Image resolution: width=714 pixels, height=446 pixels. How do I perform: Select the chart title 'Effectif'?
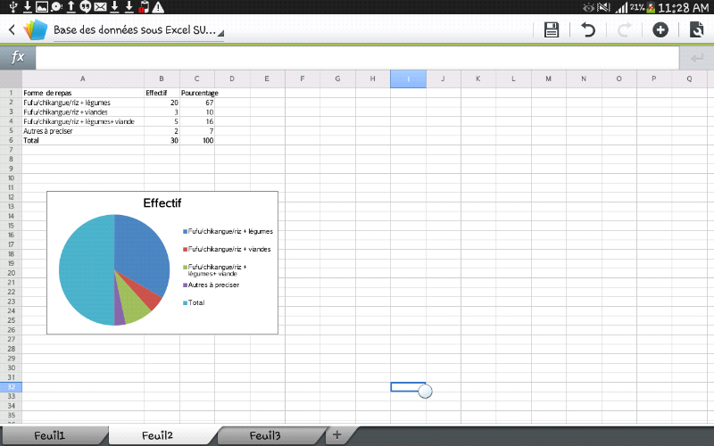pyautogui.click(x=162, y=203)
